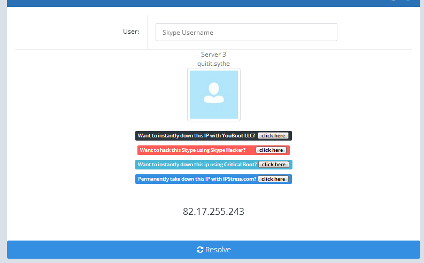The image size is (424, 263).
Task: Click 'Want to hack this Skype' banner text
Action: pos(192,150)
